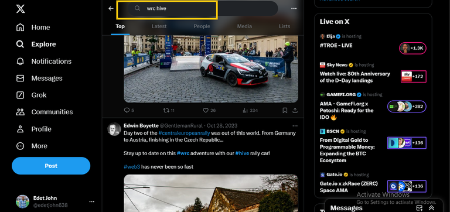Click Edwin Boyette display name
450x212 pixels.
coord(141,126)
